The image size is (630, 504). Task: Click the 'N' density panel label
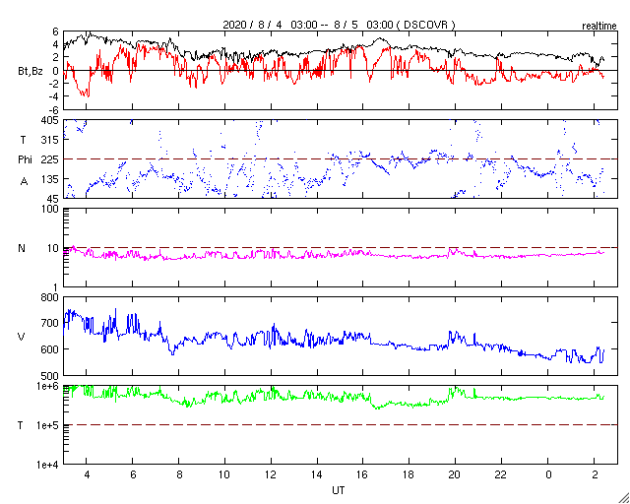pos(22,248)
